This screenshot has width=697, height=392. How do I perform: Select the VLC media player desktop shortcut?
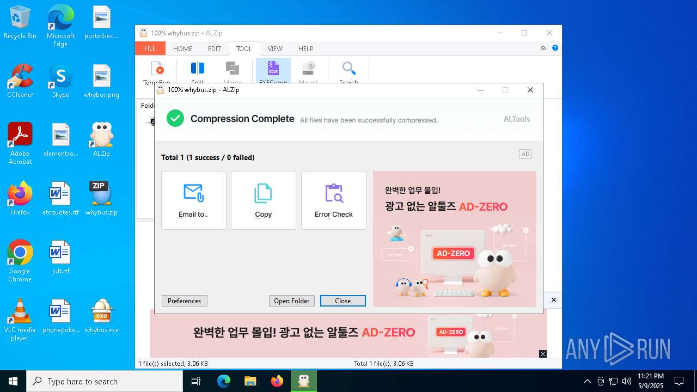point(20,320)
